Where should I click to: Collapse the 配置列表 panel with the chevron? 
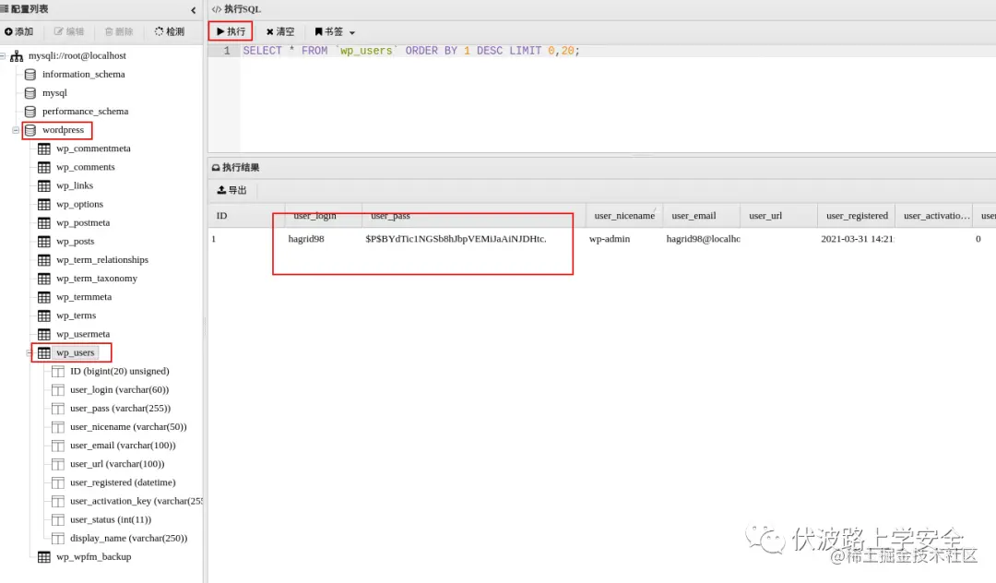tap(193, 9)
